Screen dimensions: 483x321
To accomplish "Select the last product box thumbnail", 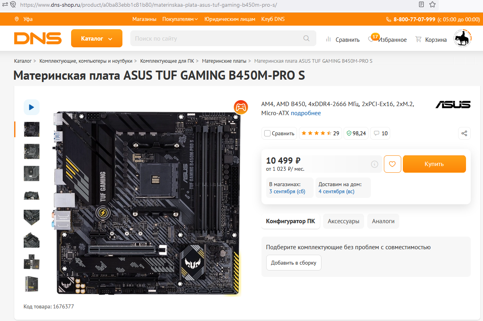I will coord(32,284).
